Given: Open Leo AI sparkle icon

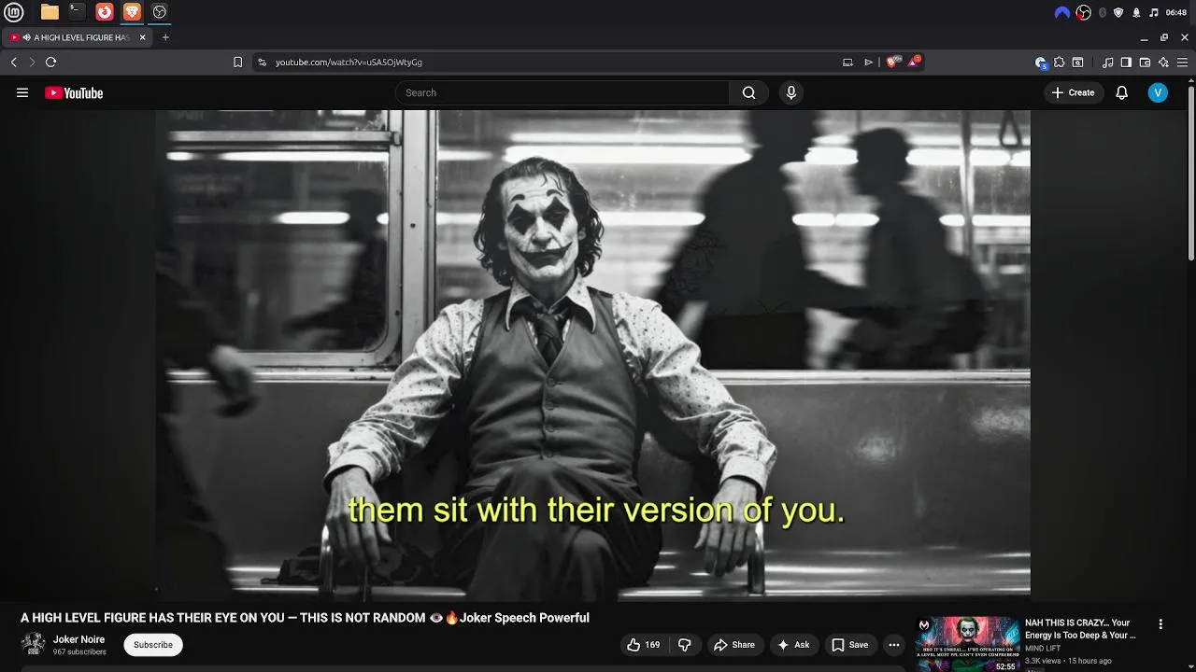Looking at the screenshot, I should [1163, 63].
